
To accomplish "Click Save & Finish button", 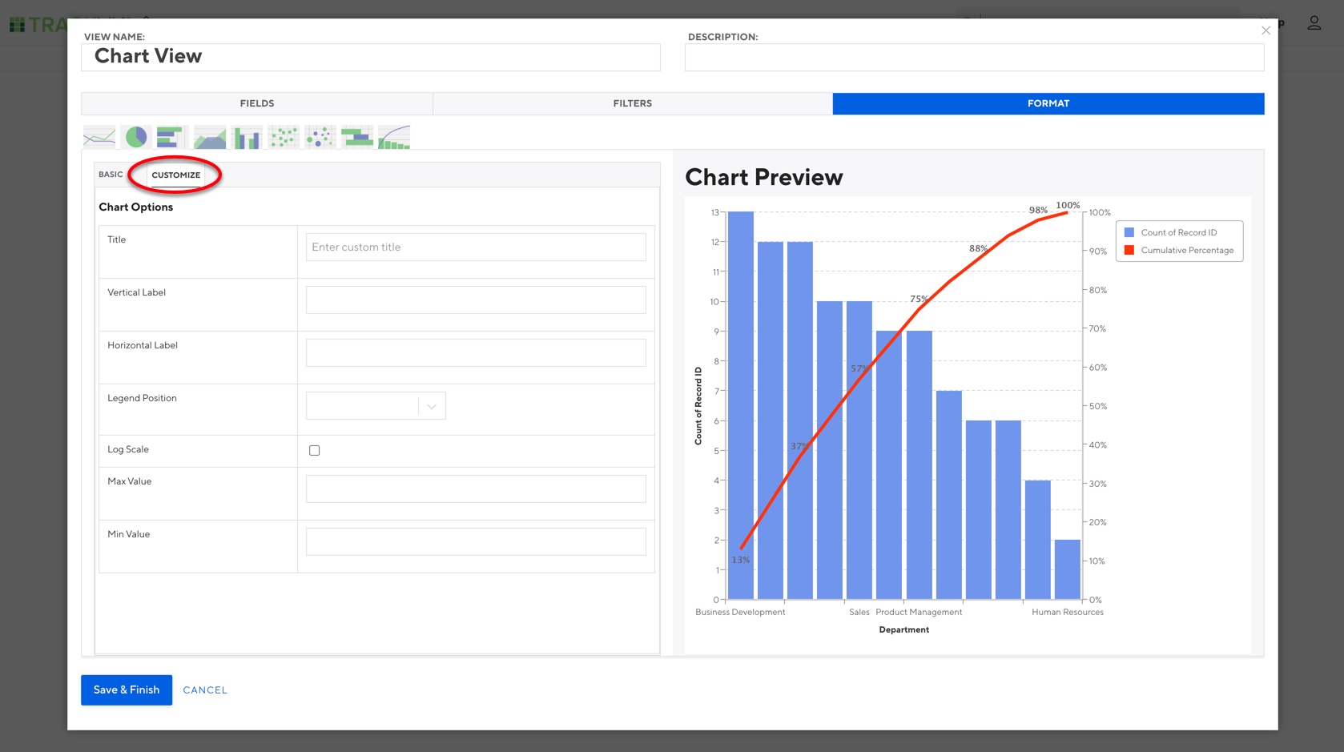I will pyautogui.click(x=127, y=690).
